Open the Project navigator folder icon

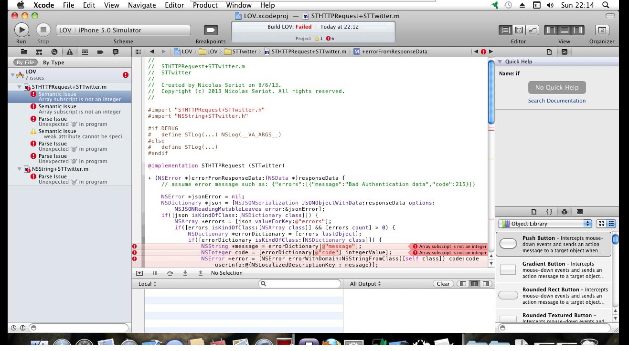pyautogui.click(x=23, y=52)
